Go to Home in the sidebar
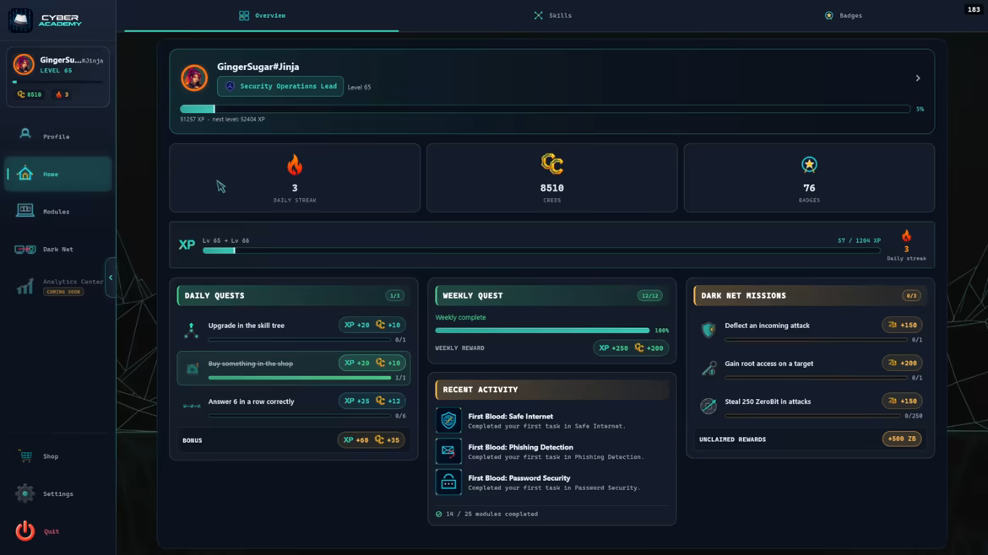 pos(57,174)
